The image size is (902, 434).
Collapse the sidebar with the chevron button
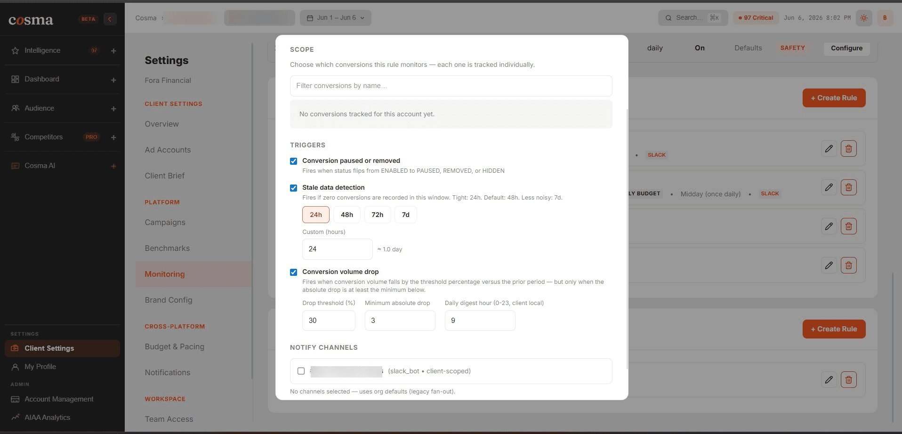(x=110, y=19)
